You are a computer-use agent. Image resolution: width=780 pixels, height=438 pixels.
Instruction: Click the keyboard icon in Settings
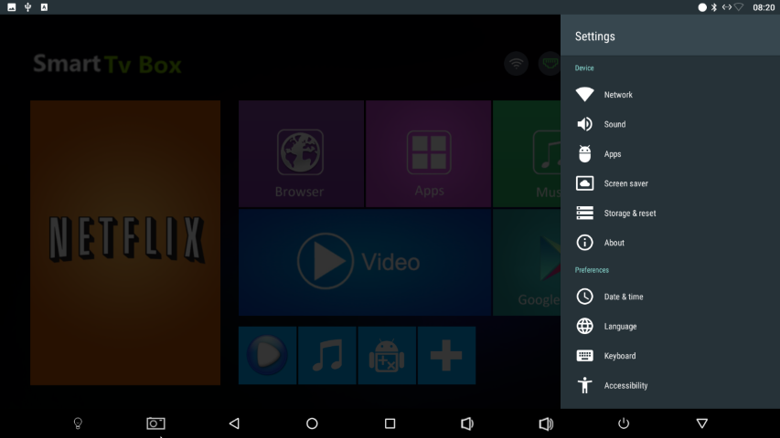(584, 356)
